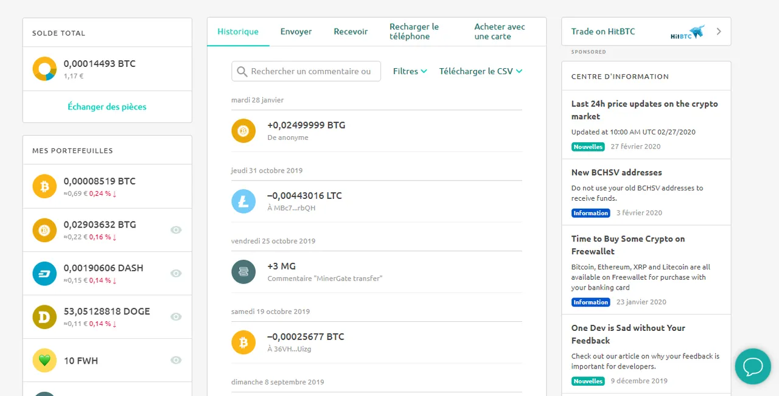Select the 0,02903632 BTG wallet amount
This screenshot has height=396, width=779.
coord(100,224)
